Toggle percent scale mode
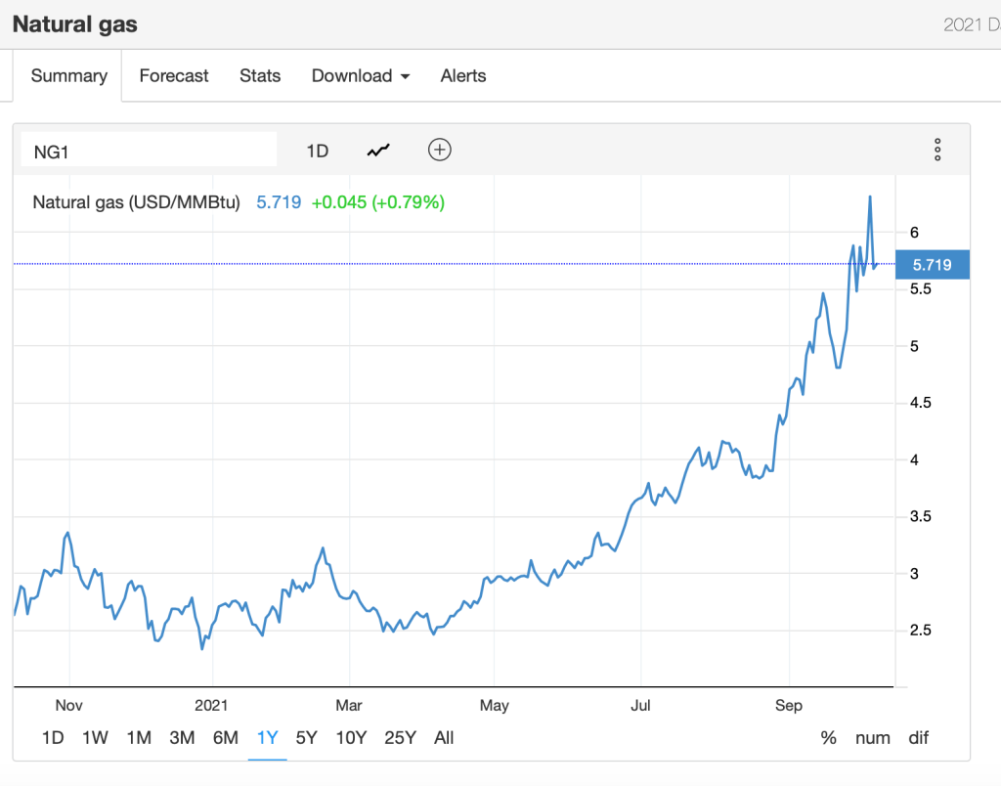The image size is (1001, 786). pos(828,738)
